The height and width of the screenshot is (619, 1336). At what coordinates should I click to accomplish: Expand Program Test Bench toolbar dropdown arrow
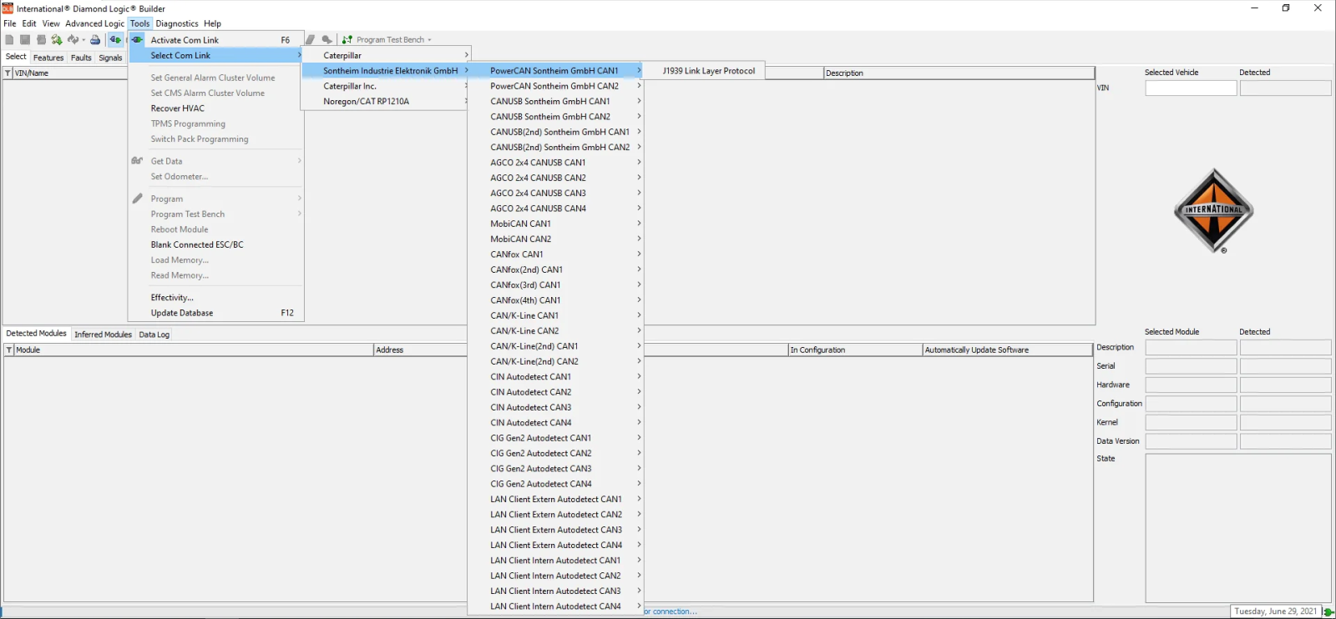coord(430,40)
